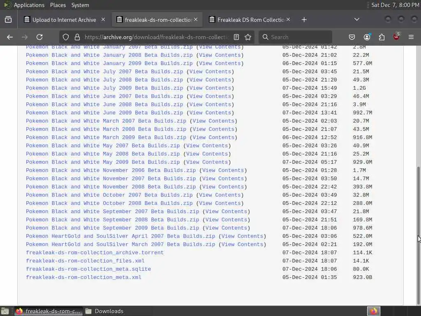The width and height of the screenshot is (421, 316).
Task: Download January 2008 Beta Builds.zip
Action: [x=109, y=55]
